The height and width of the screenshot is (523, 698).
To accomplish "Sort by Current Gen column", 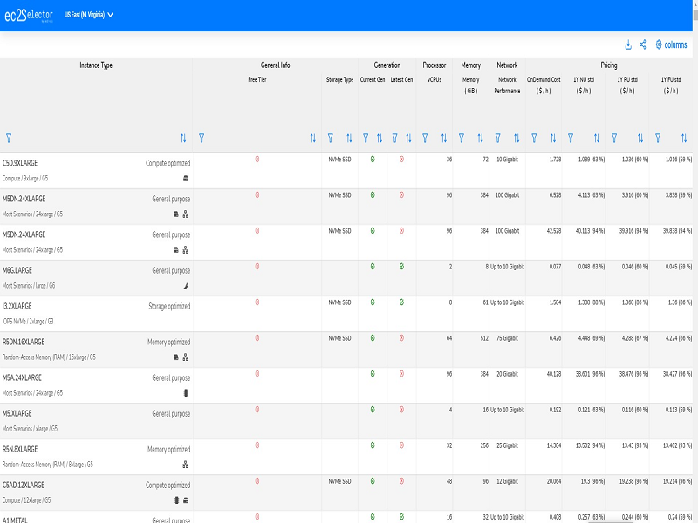I will [380, 139].
